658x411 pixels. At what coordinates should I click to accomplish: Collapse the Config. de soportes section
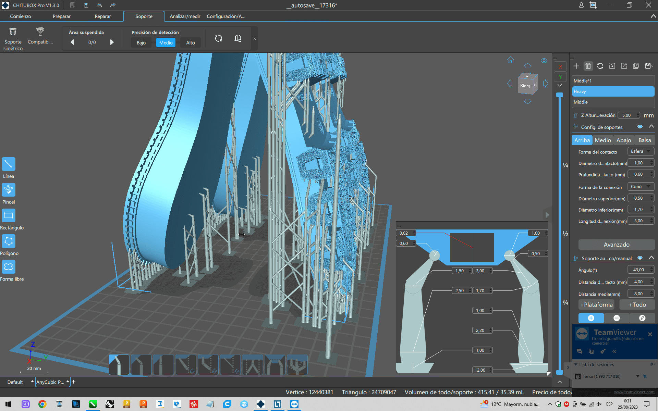(x=651, y=126)
